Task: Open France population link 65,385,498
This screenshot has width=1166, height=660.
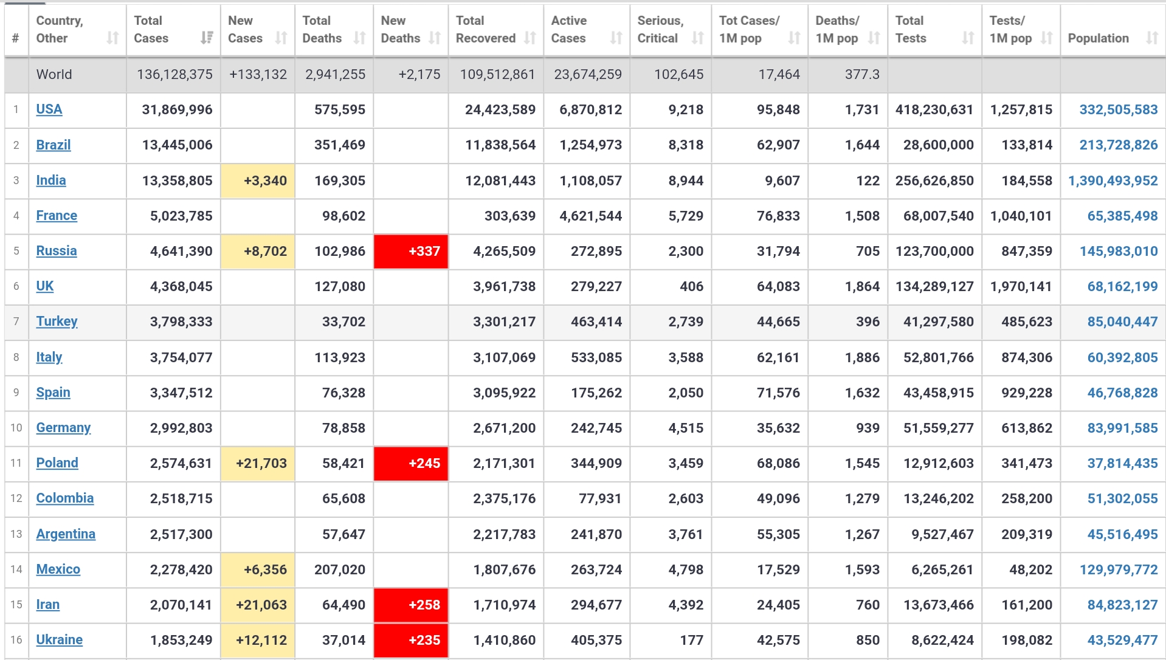Action: click(1123, 216)
